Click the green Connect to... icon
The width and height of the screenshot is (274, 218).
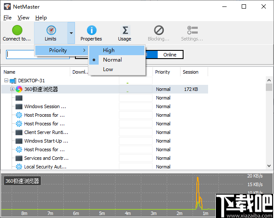coord(17,30)
